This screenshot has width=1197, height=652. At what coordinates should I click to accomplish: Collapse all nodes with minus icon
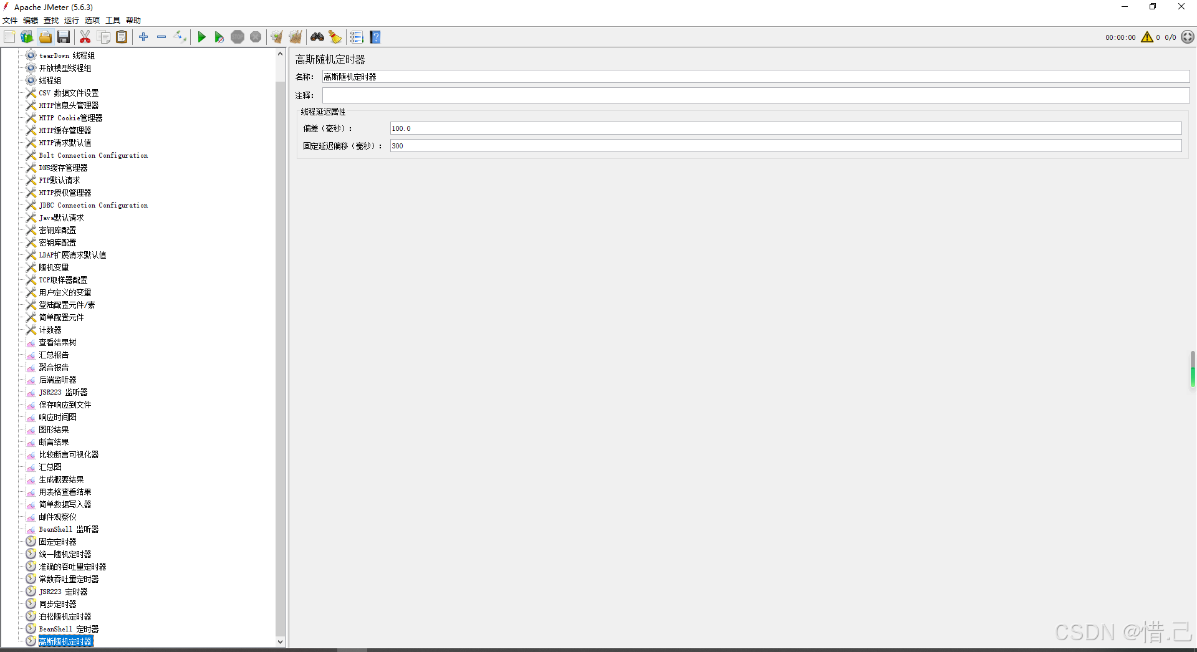(x=161, y=37)
